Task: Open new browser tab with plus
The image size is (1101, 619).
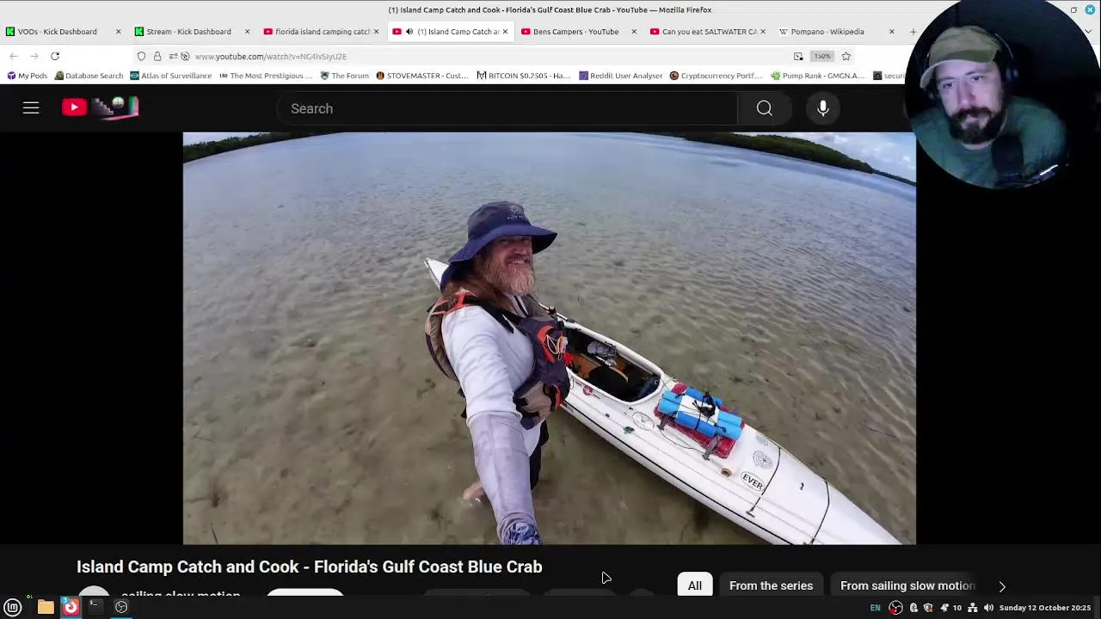Action: (x=913, y=32)
